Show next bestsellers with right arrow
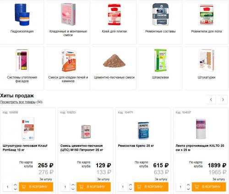The image size is (229, 194). pos(223,100)
